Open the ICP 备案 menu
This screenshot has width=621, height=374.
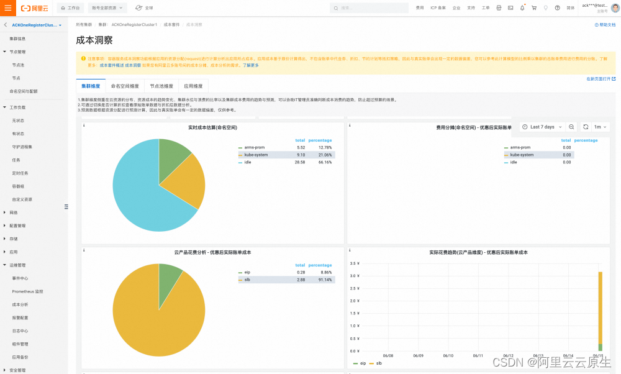point(438,8)
